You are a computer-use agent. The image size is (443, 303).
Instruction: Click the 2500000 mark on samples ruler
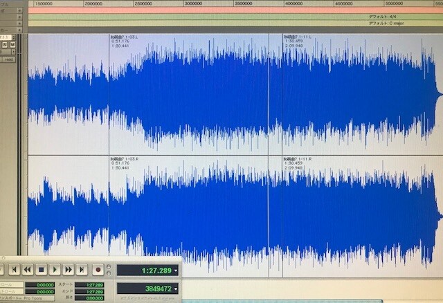pos(143,3)
